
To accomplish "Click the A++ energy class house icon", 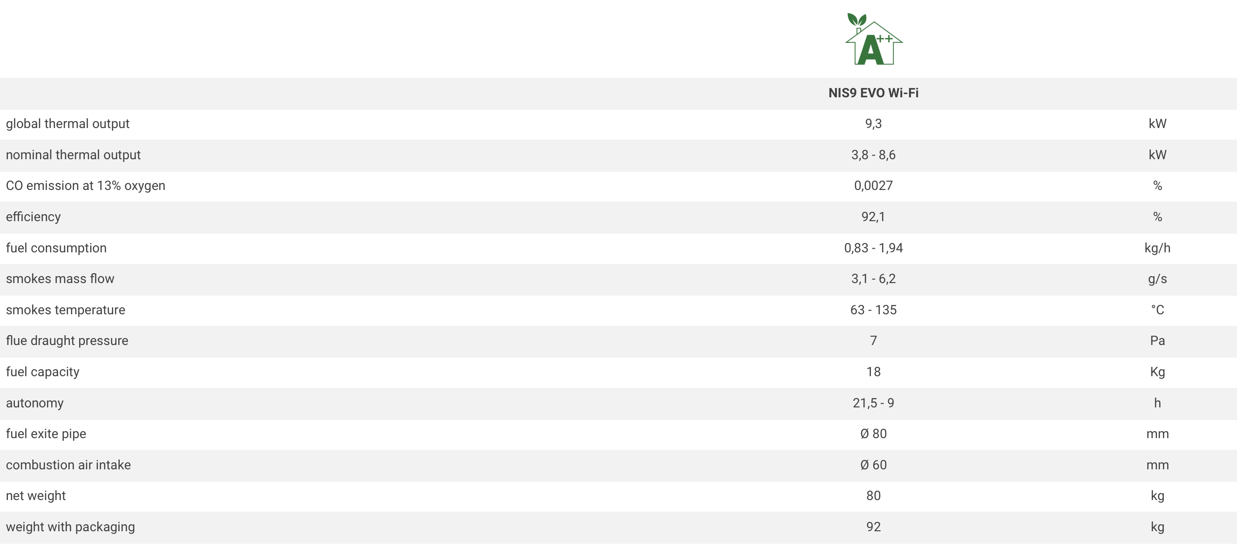I will coord(873,39).
